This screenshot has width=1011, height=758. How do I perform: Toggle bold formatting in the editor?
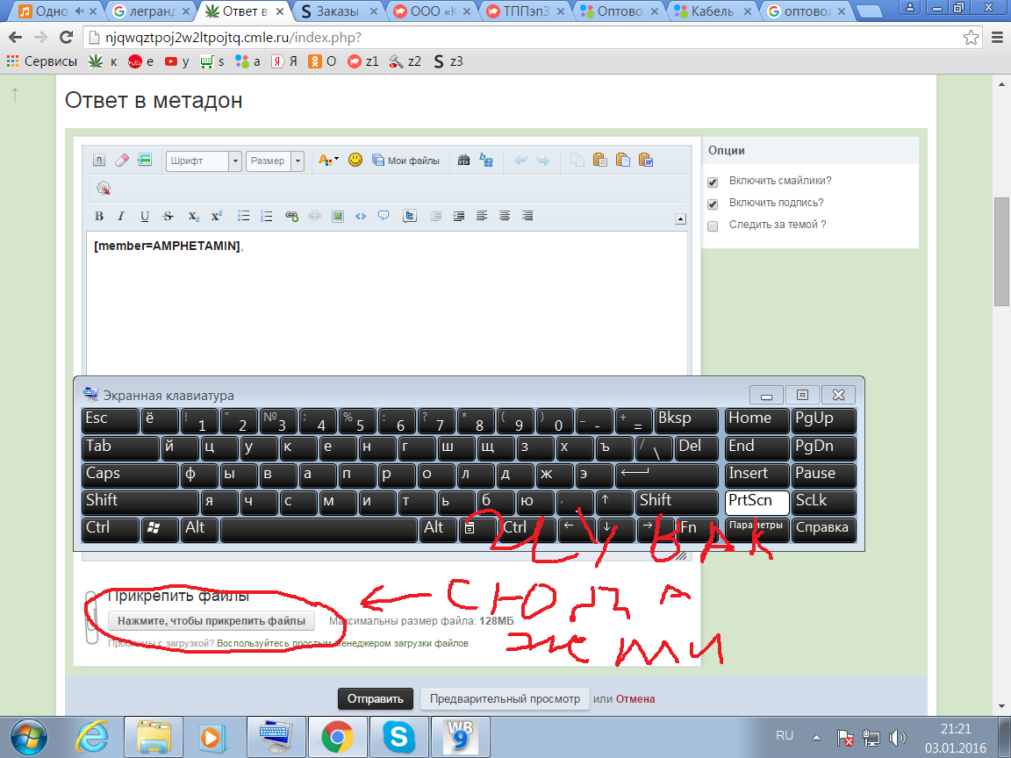[99, 216]
